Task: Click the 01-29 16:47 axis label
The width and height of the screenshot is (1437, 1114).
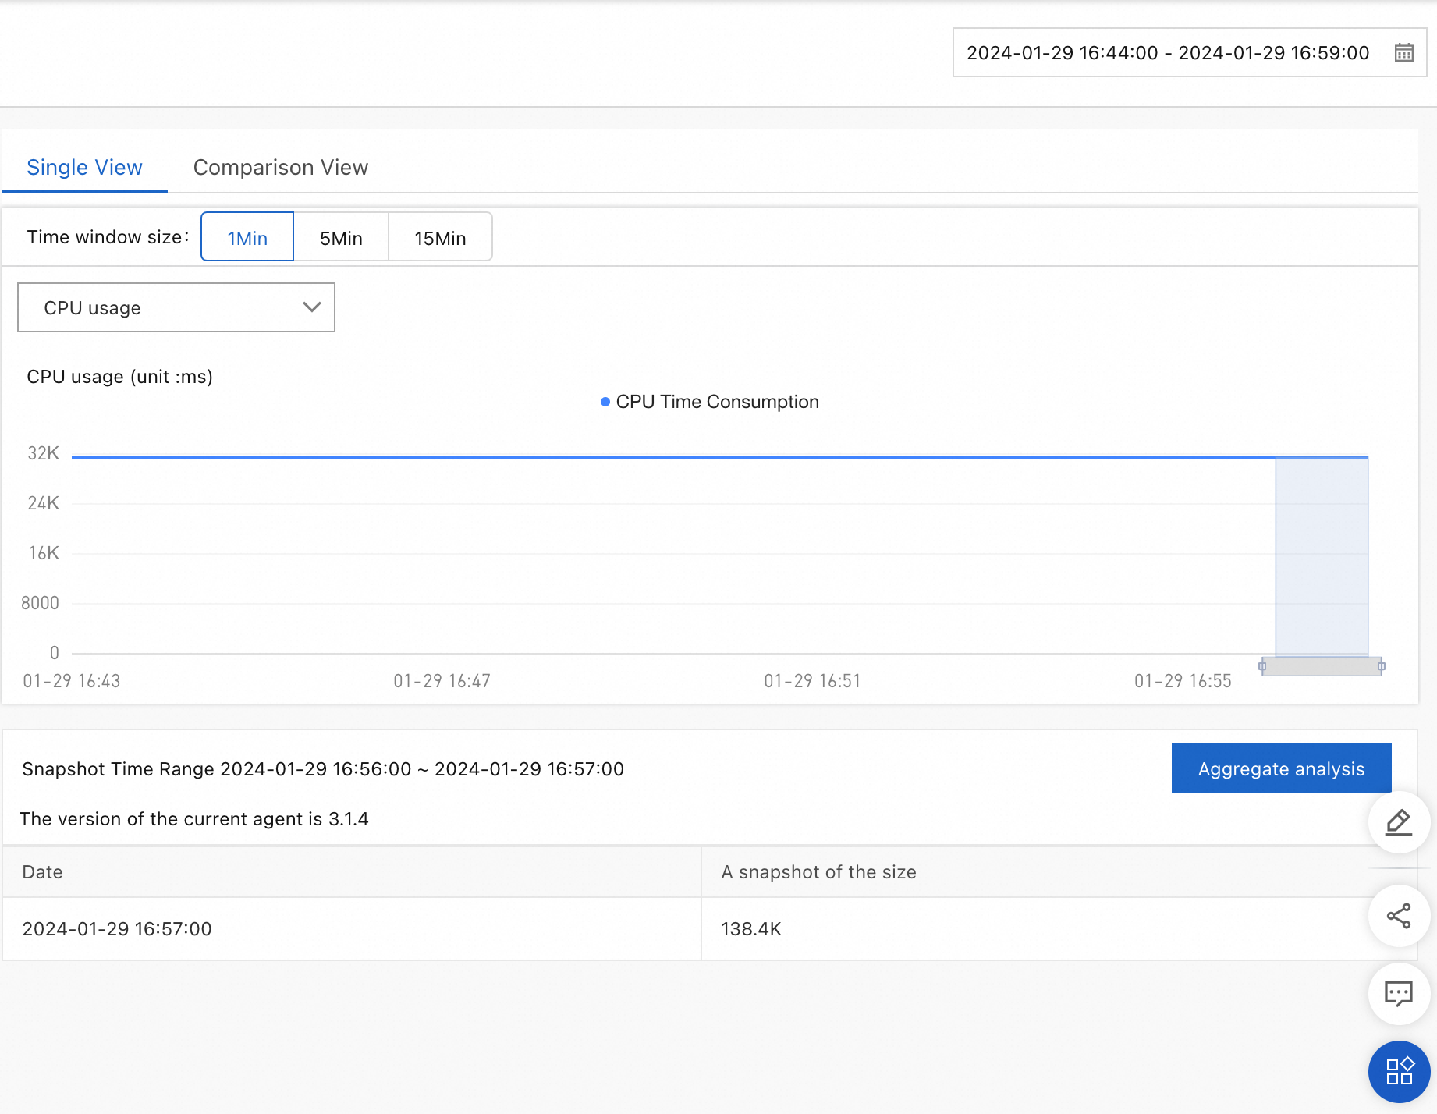Action: 442,681
